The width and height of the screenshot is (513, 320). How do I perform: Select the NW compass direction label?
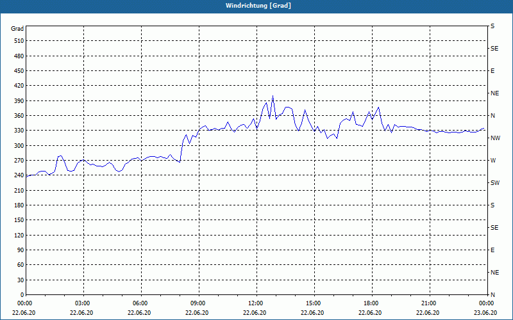pyautogui.click(x=495, y=138)
